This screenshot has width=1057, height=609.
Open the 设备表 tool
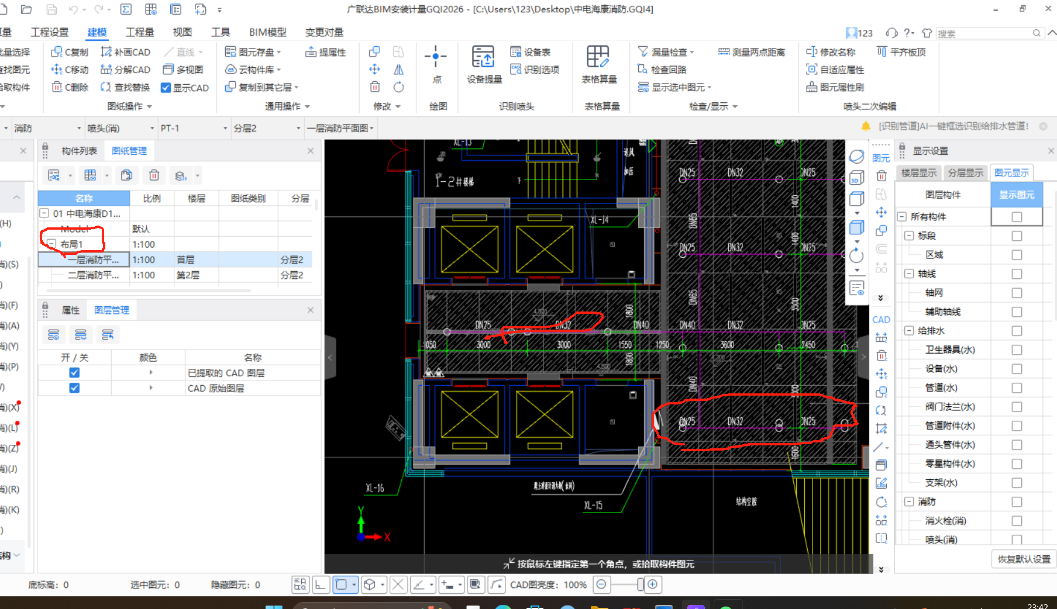[531, 52]
